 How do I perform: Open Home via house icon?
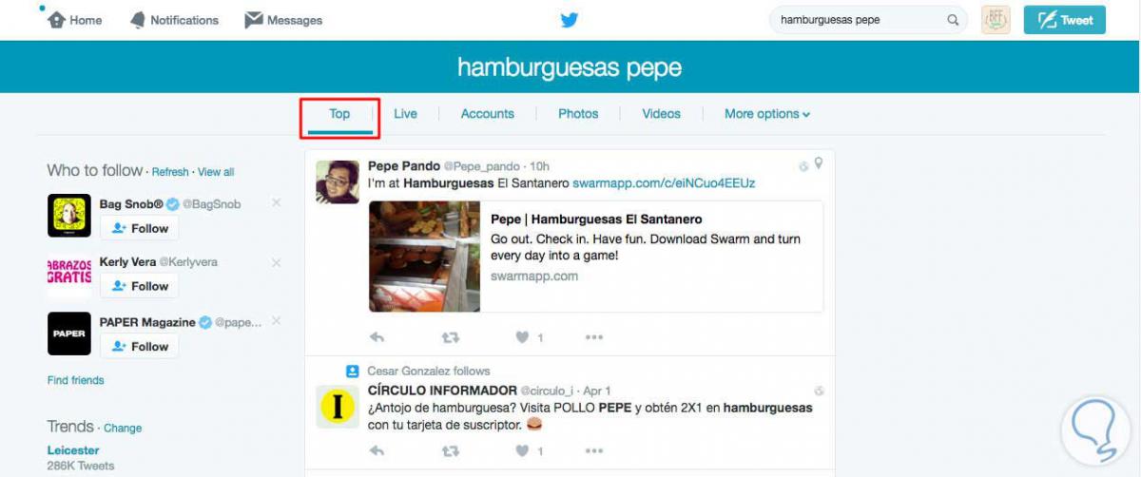[x=57, y=20]
